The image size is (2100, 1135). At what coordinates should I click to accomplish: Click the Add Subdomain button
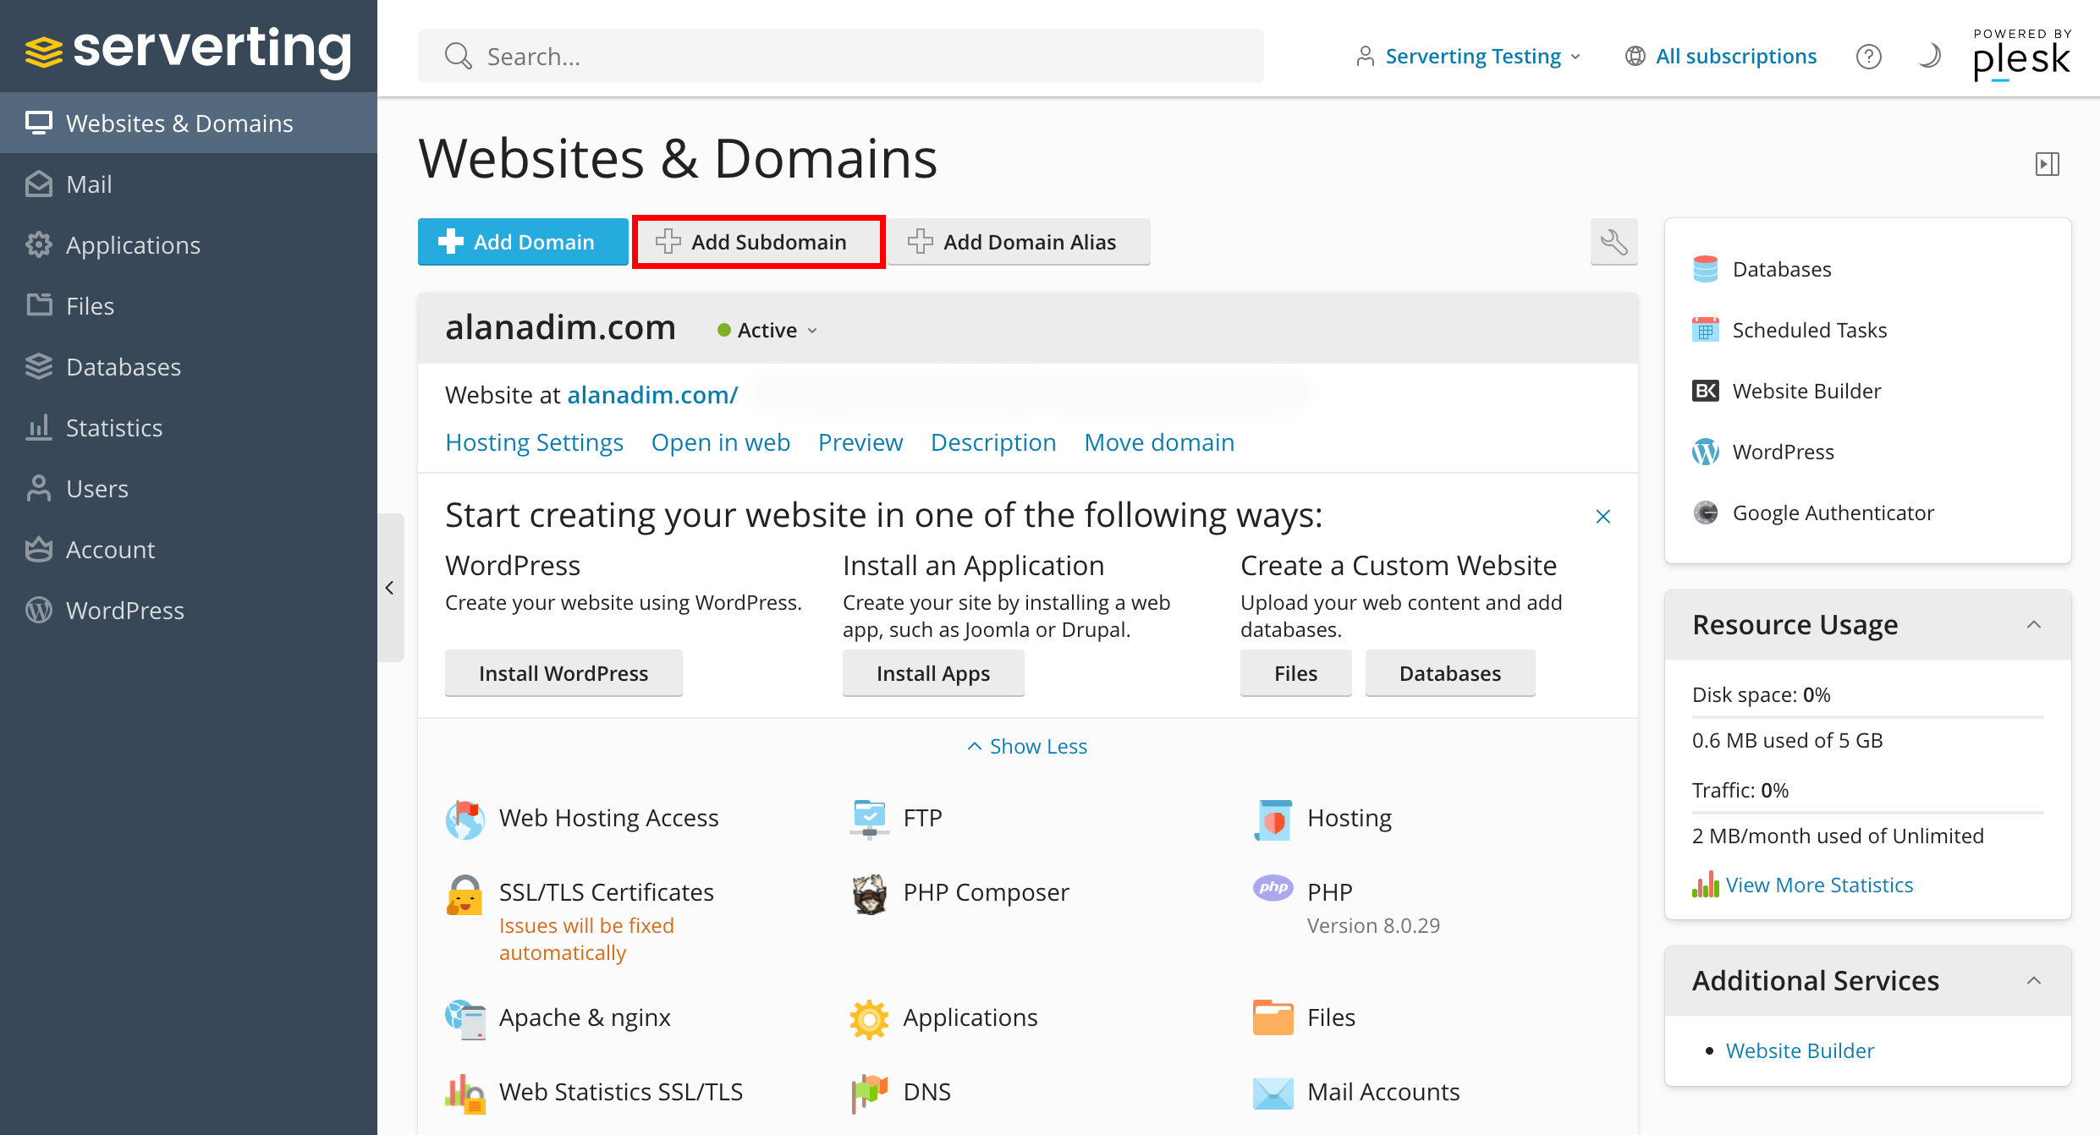761,242
